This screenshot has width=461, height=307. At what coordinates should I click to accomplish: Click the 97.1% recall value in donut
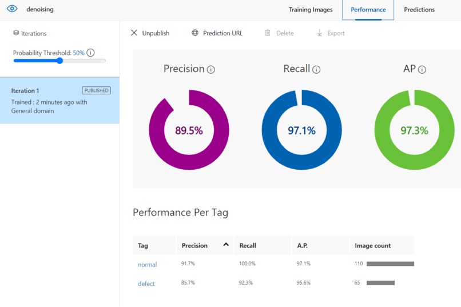click(301, 130)
